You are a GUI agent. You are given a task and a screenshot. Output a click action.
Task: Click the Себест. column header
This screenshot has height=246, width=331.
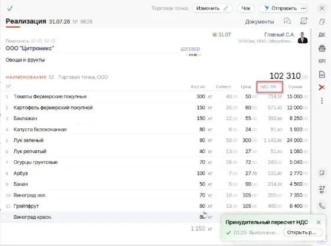[x=223, y=87]
